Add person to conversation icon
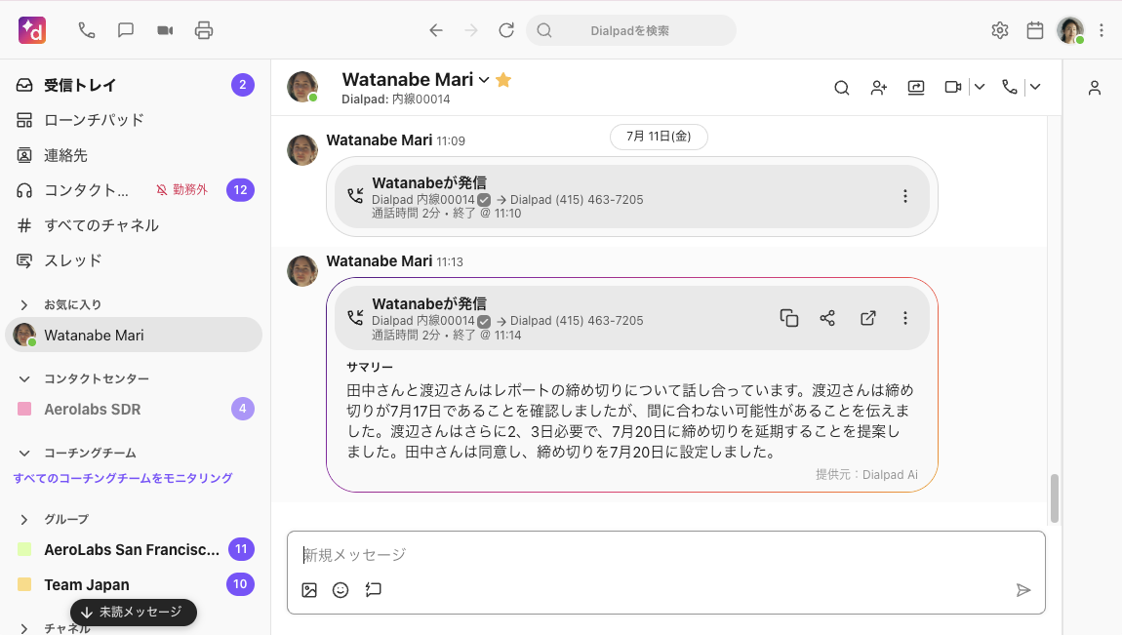Screen dimensions: 1122x635 tap(879, 87)
